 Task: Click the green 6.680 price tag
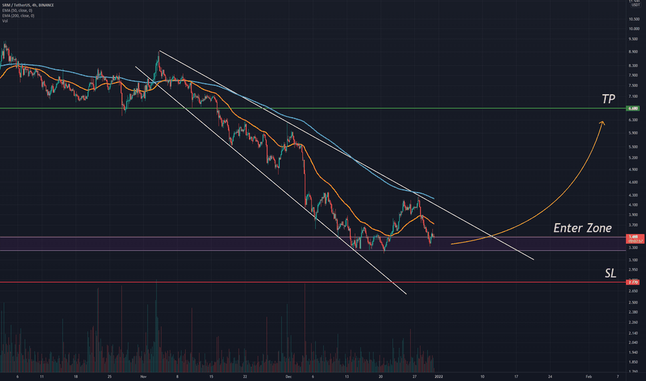tap(633, 108)
